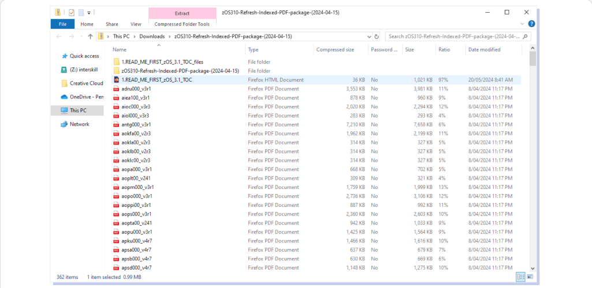The width and height of the screenshot is (592, 288).
Task: Open the Compressed Folder Tools tab
Action: (x=183, y=24)
